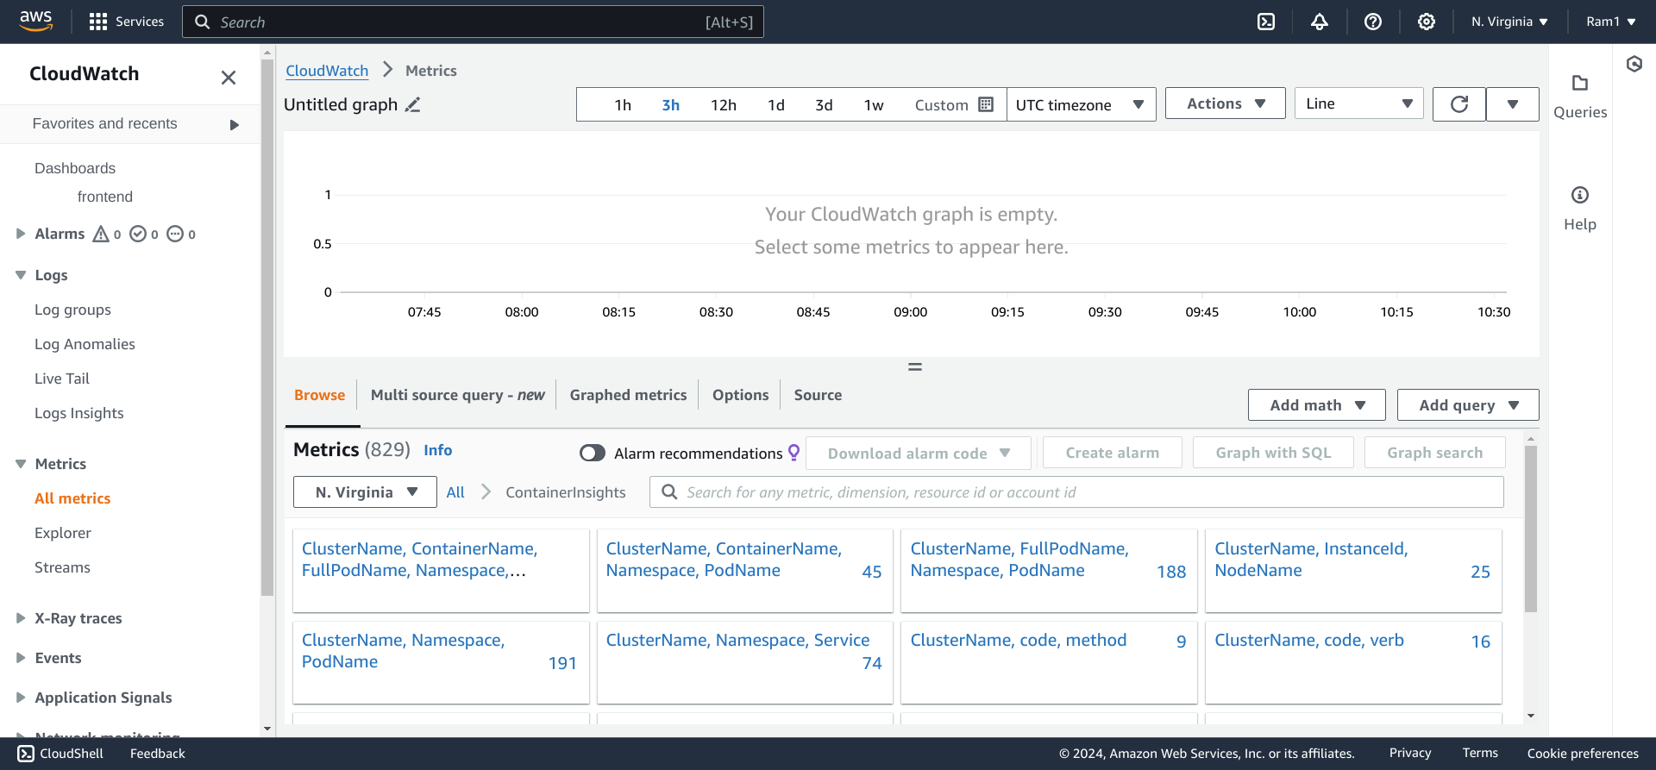Open the Actions dropdown
This screenshot has width=1656, height=770.
(1226, 103)
